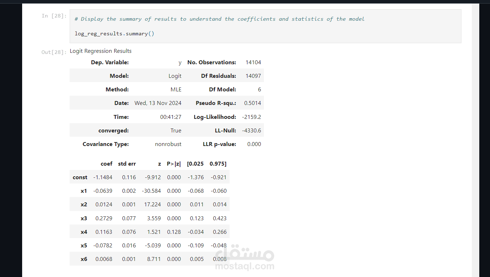The image size is (490, 277).
Task: Click the 'const' row label
Action: [80, 177]
